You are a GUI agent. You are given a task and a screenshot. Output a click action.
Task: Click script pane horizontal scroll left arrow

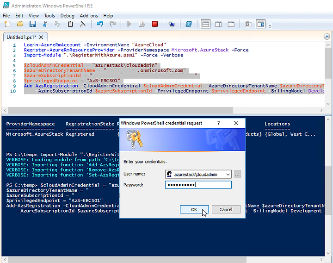tap(5, 110)
